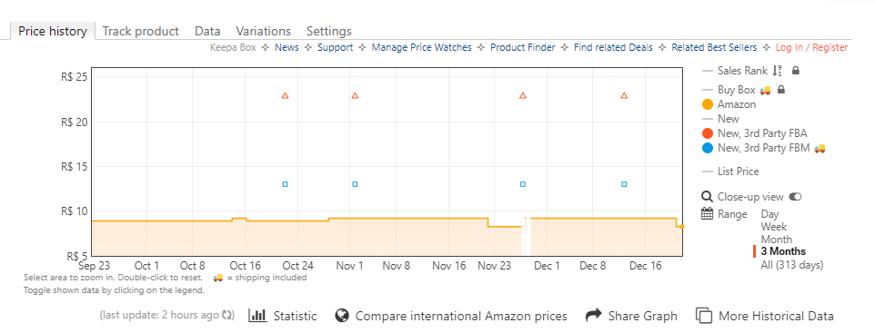Click the Share Graph arrow icon
This screenshot has width=875, height=333.
coord(593,316)
